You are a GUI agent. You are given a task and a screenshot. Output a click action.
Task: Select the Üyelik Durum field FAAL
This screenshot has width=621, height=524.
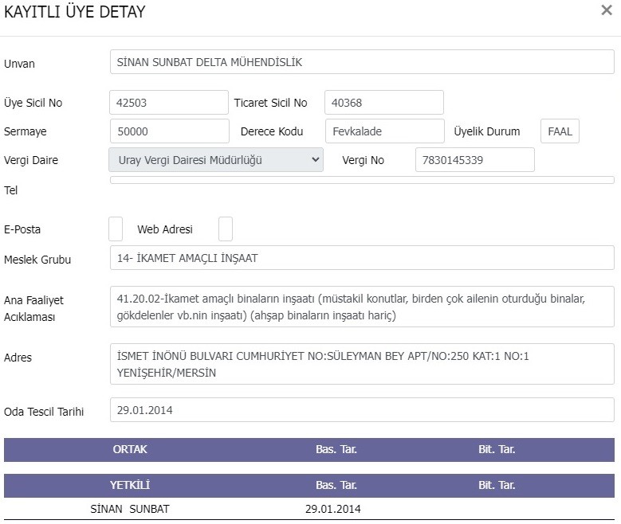tap(560, 131)
